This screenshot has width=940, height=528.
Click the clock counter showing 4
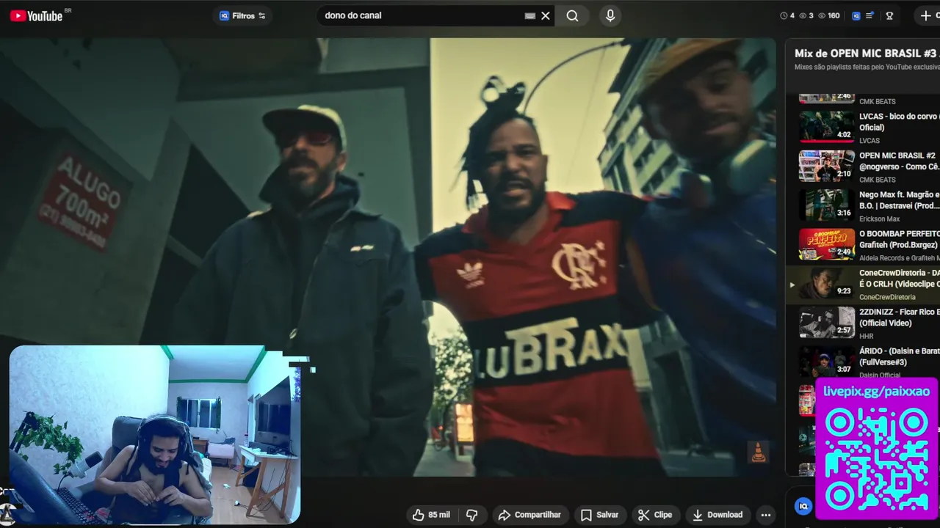pos(787,15)
